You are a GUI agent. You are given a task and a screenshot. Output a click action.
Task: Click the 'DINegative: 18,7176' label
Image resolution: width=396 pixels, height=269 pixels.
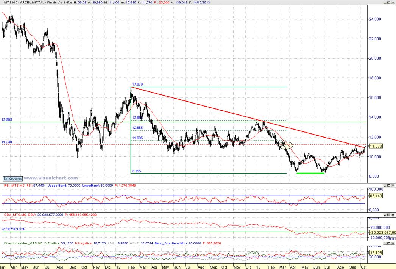coord(90,243)
